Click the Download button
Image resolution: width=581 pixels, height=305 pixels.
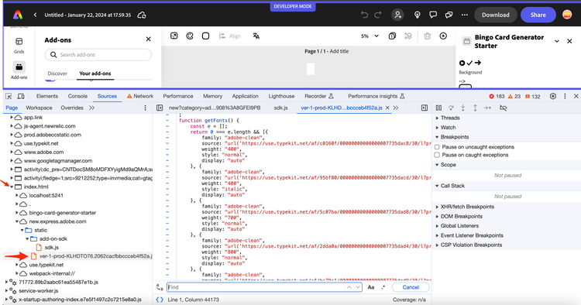pyautogui.click(x=496, y=15)
